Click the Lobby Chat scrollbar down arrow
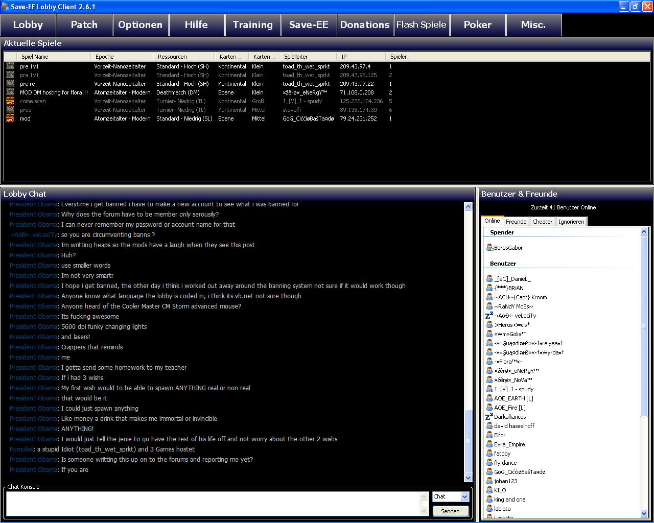Screen dimensions: 654x523 tap(468, 478)
